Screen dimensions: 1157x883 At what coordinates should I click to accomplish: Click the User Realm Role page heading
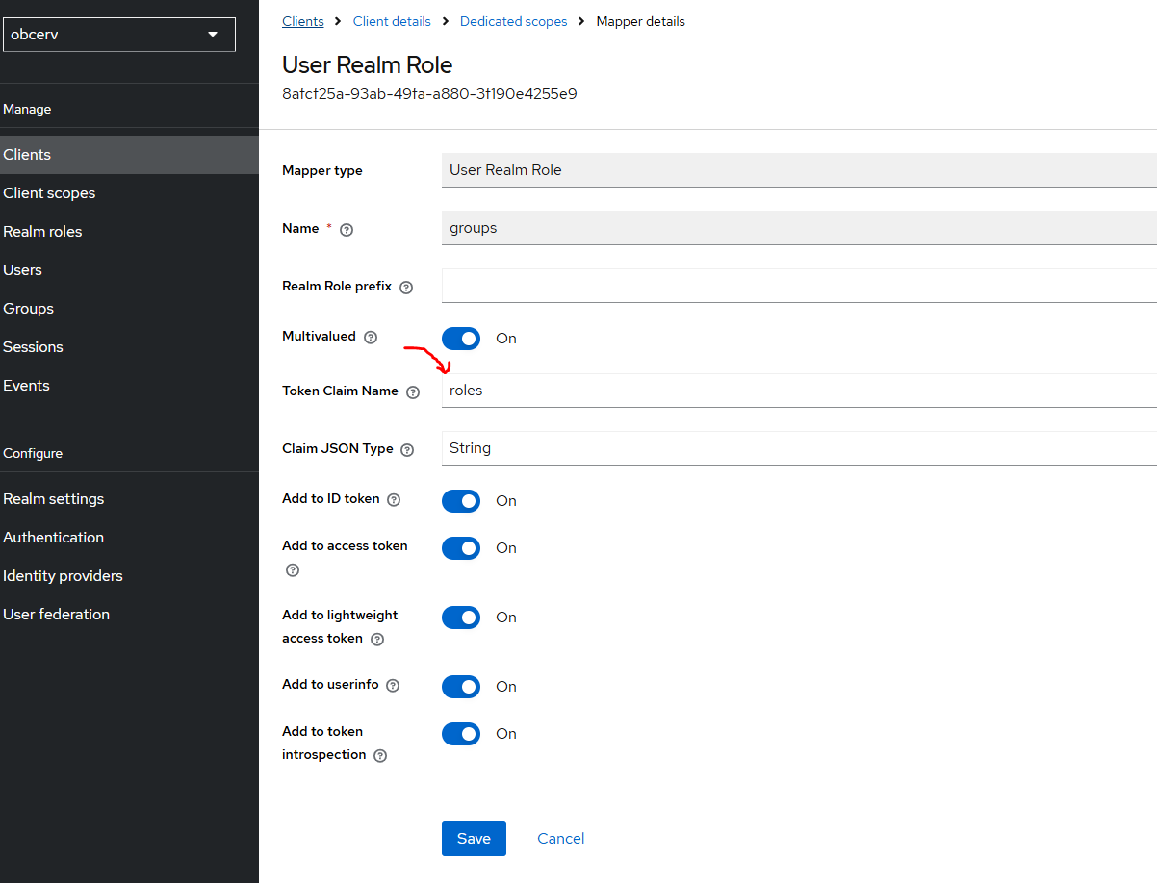pyautogui.click(x=367, y=65)
